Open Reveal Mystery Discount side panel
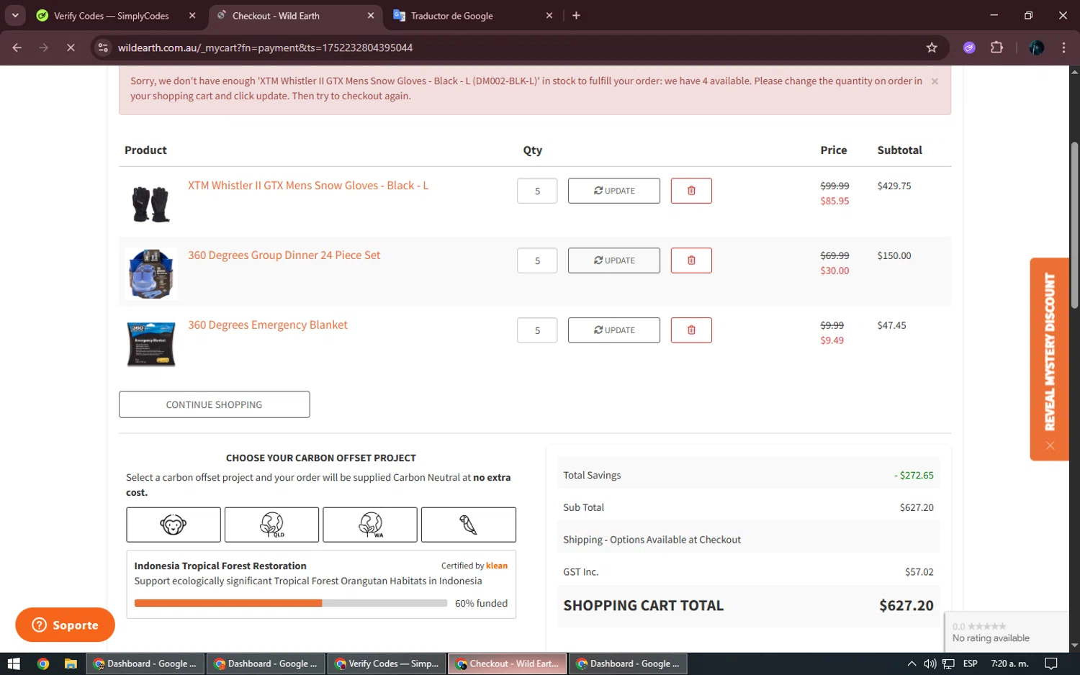 click(1050, 351)
